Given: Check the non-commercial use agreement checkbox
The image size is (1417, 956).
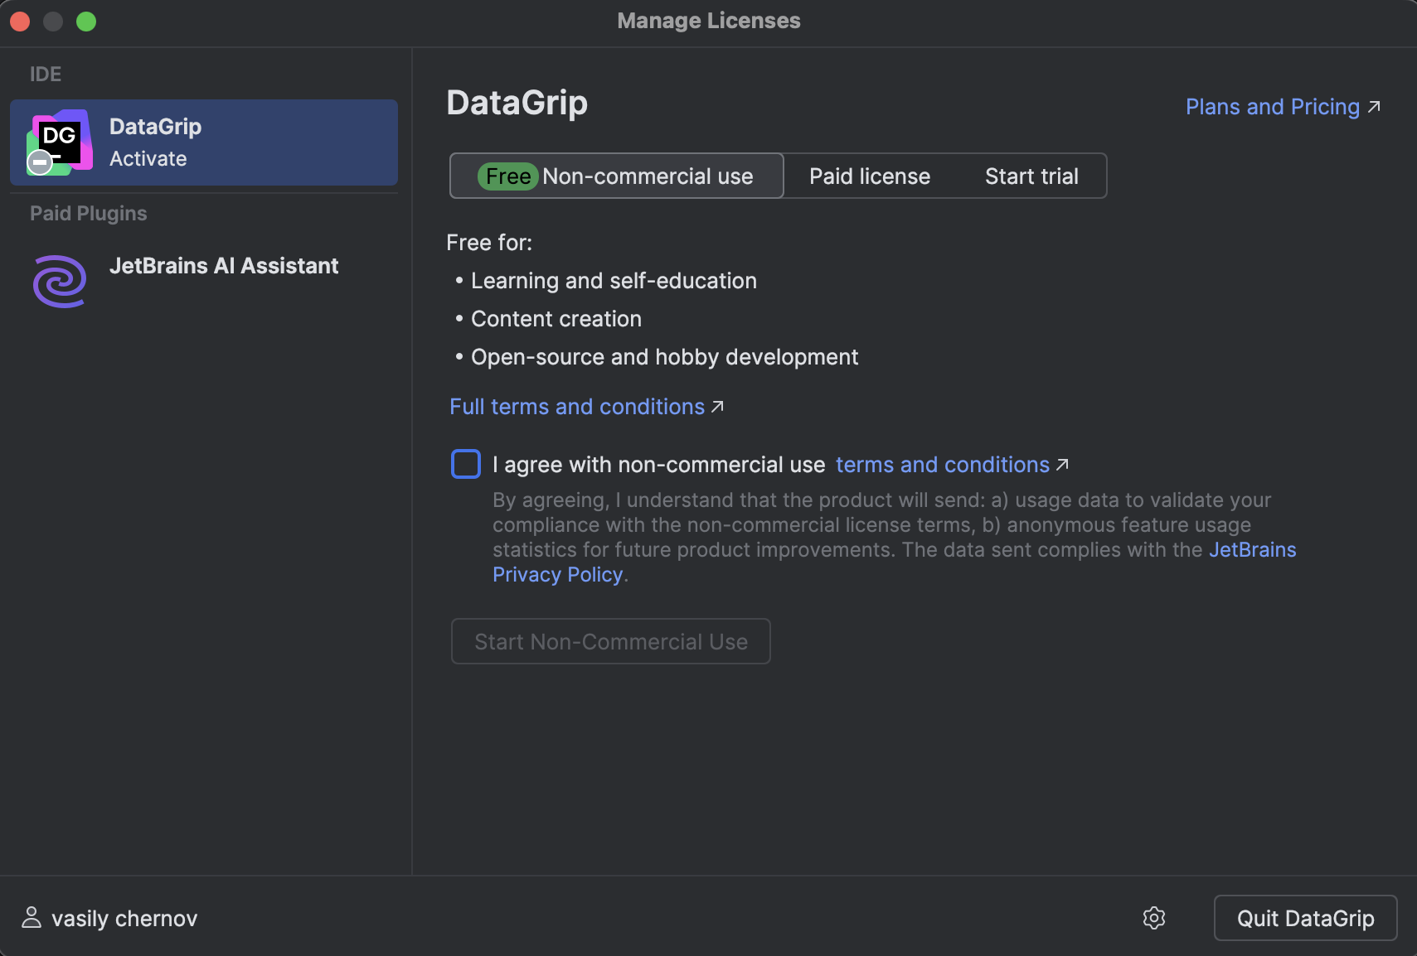Looking at the screenshot, I should (466, 464).
